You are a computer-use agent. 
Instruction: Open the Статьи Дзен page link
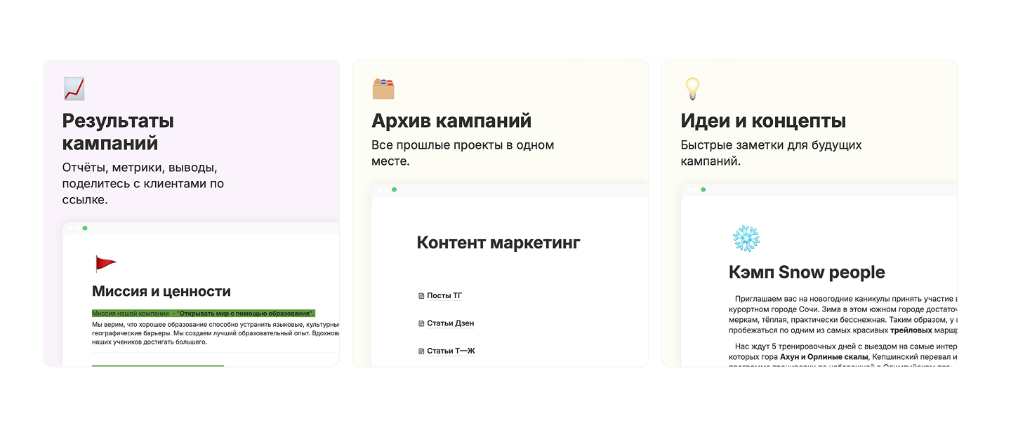(x=450, y=324)
